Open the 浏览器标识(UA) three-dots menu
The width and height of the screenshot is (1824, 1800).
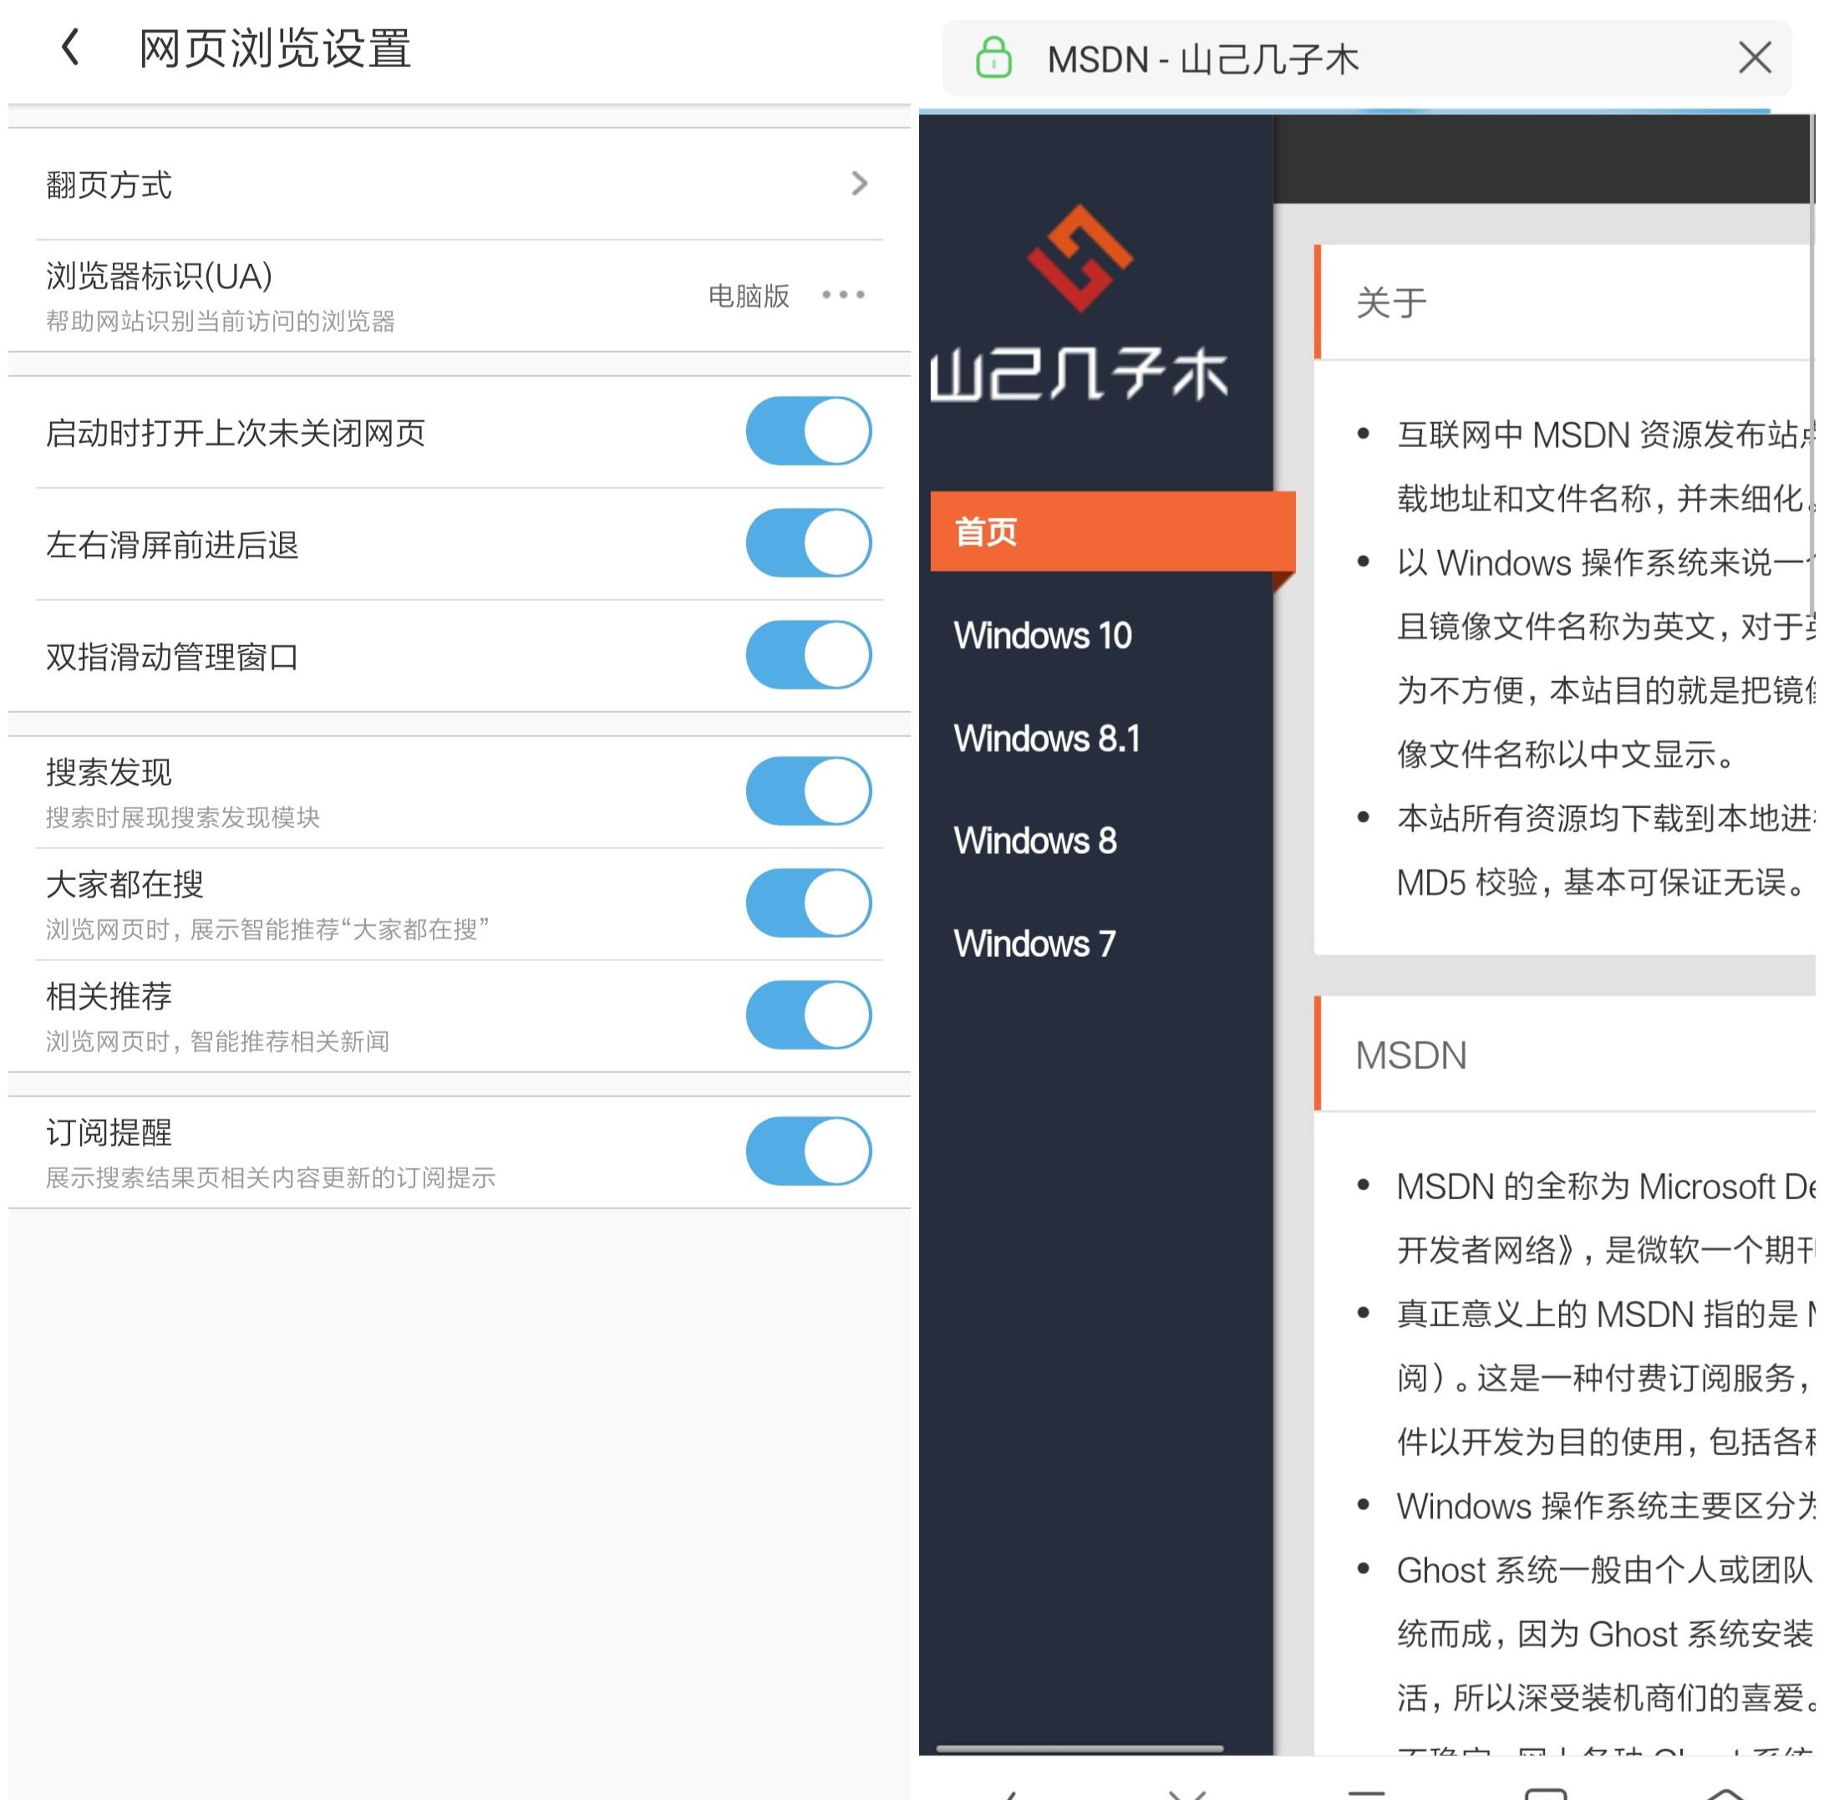843,296
